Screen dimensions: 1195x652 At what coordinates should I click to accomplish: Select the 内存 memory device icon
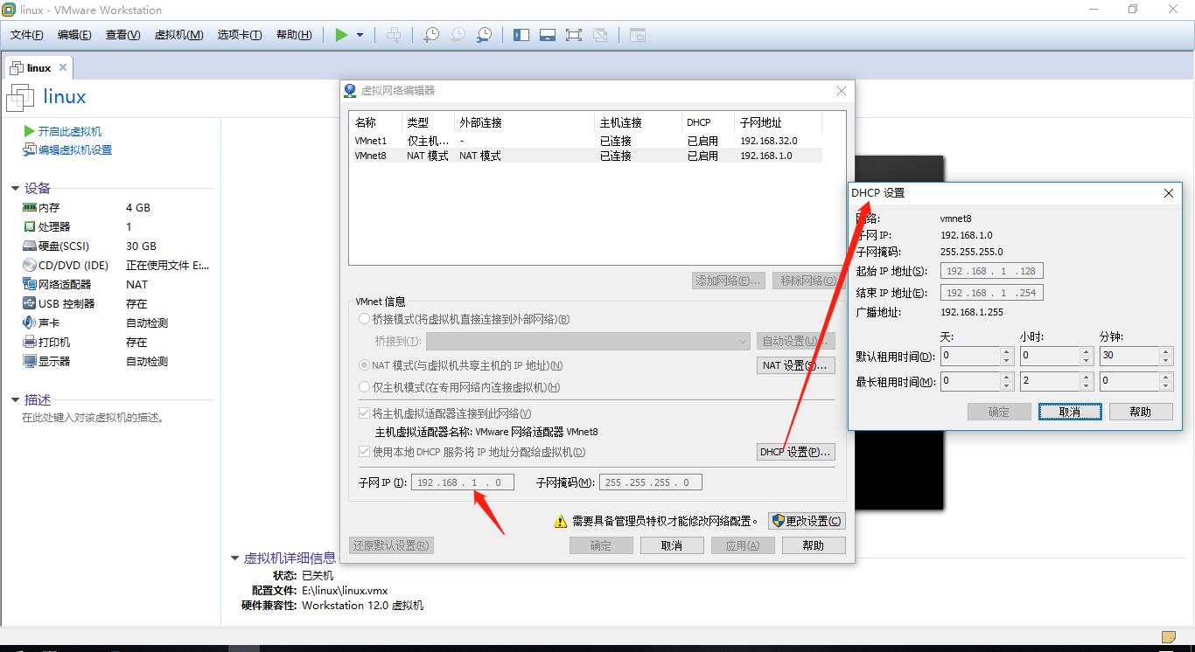(x=30, y=208)
